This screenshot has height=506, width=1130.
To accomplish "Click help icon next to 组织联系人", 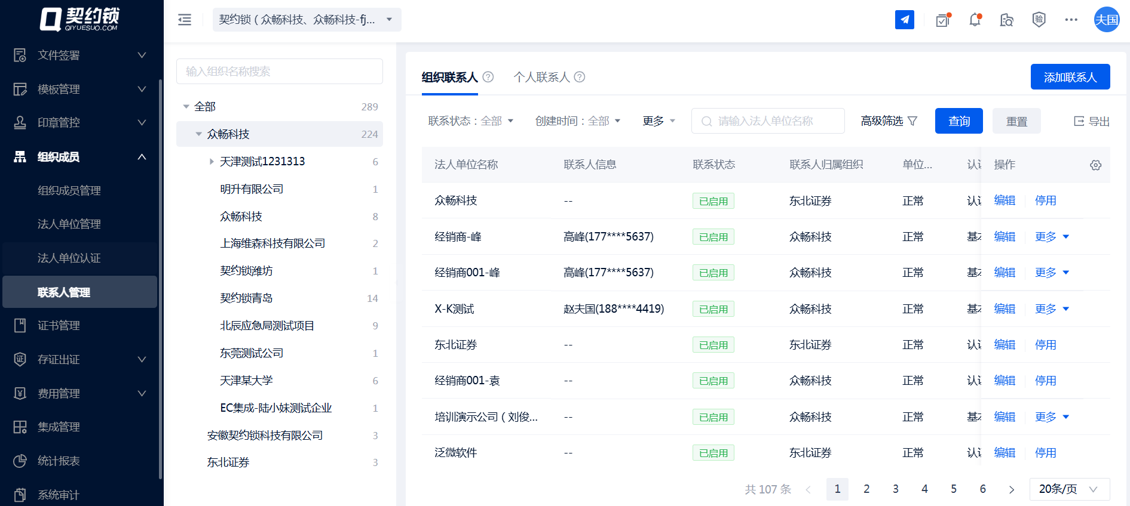I will click(x=488, y=77).
